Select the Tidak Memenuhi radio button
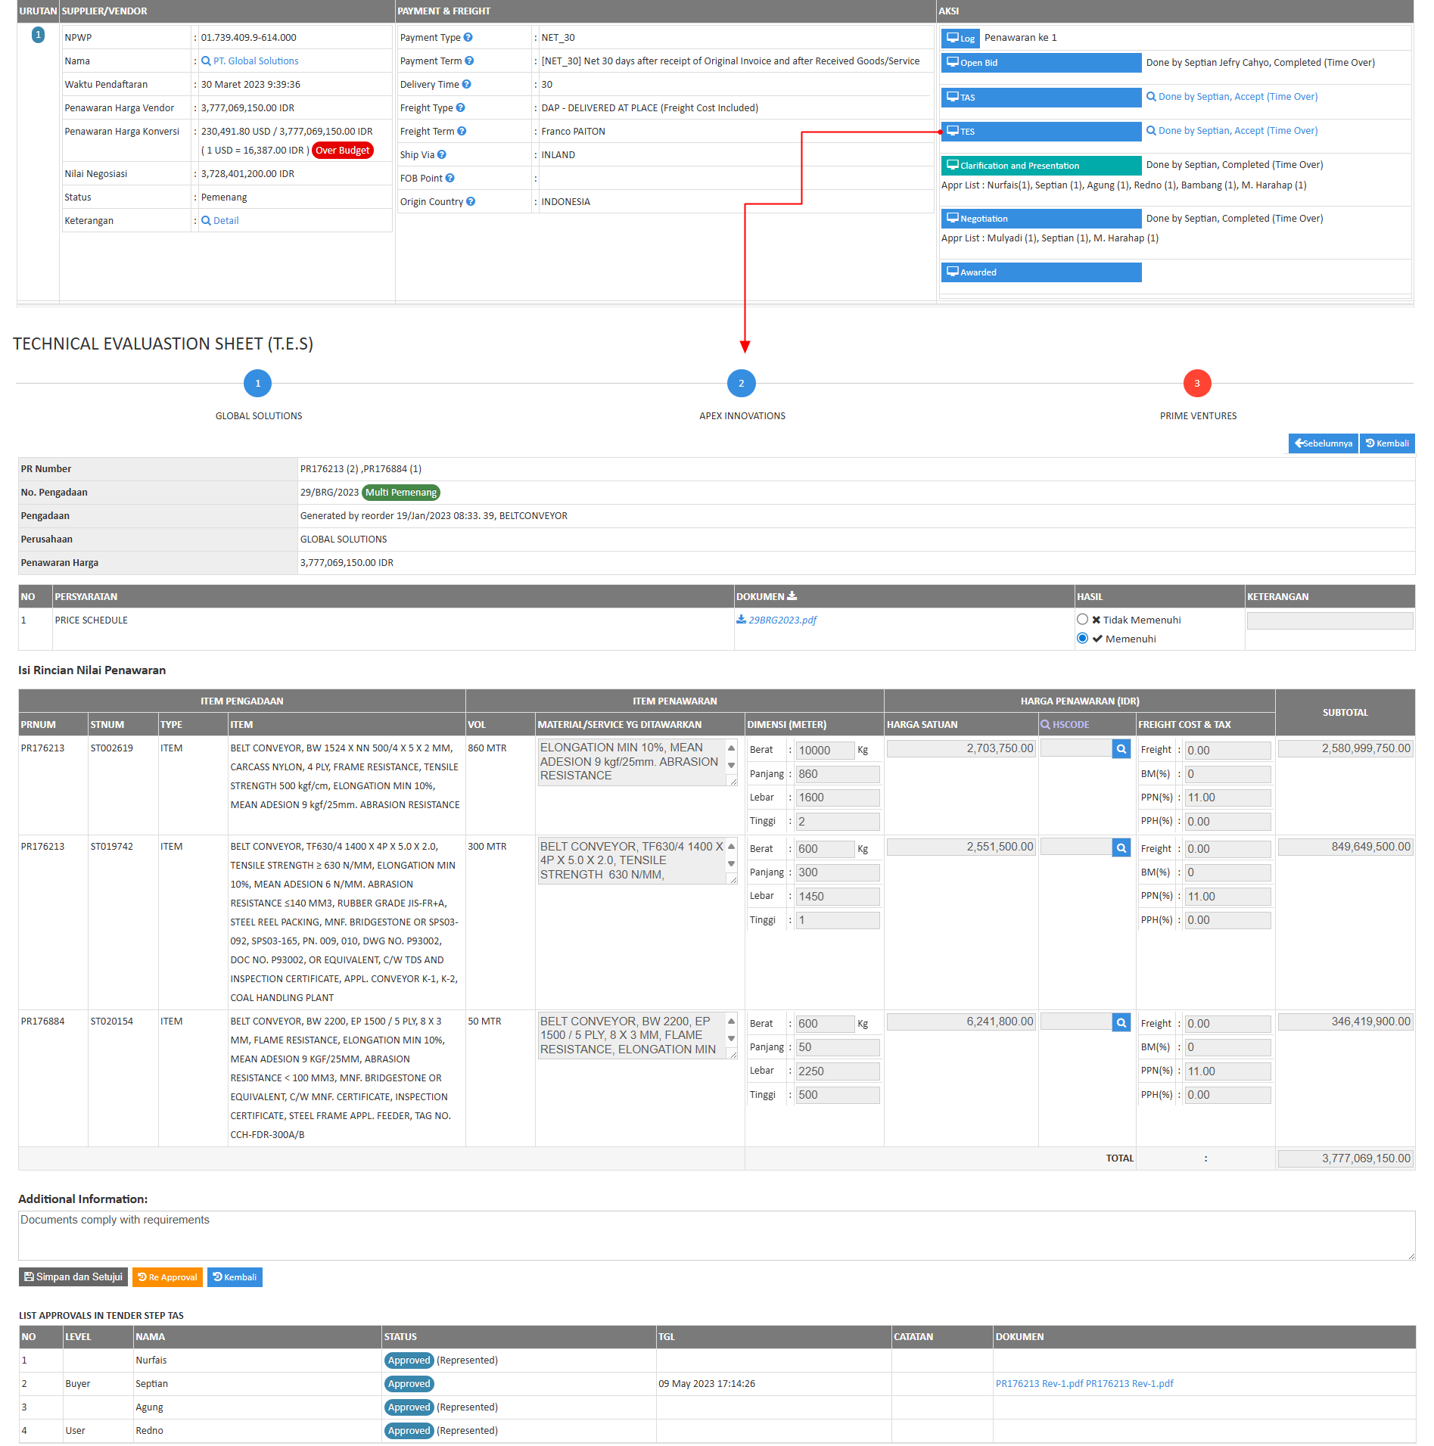 click(x=1082, y=619)
